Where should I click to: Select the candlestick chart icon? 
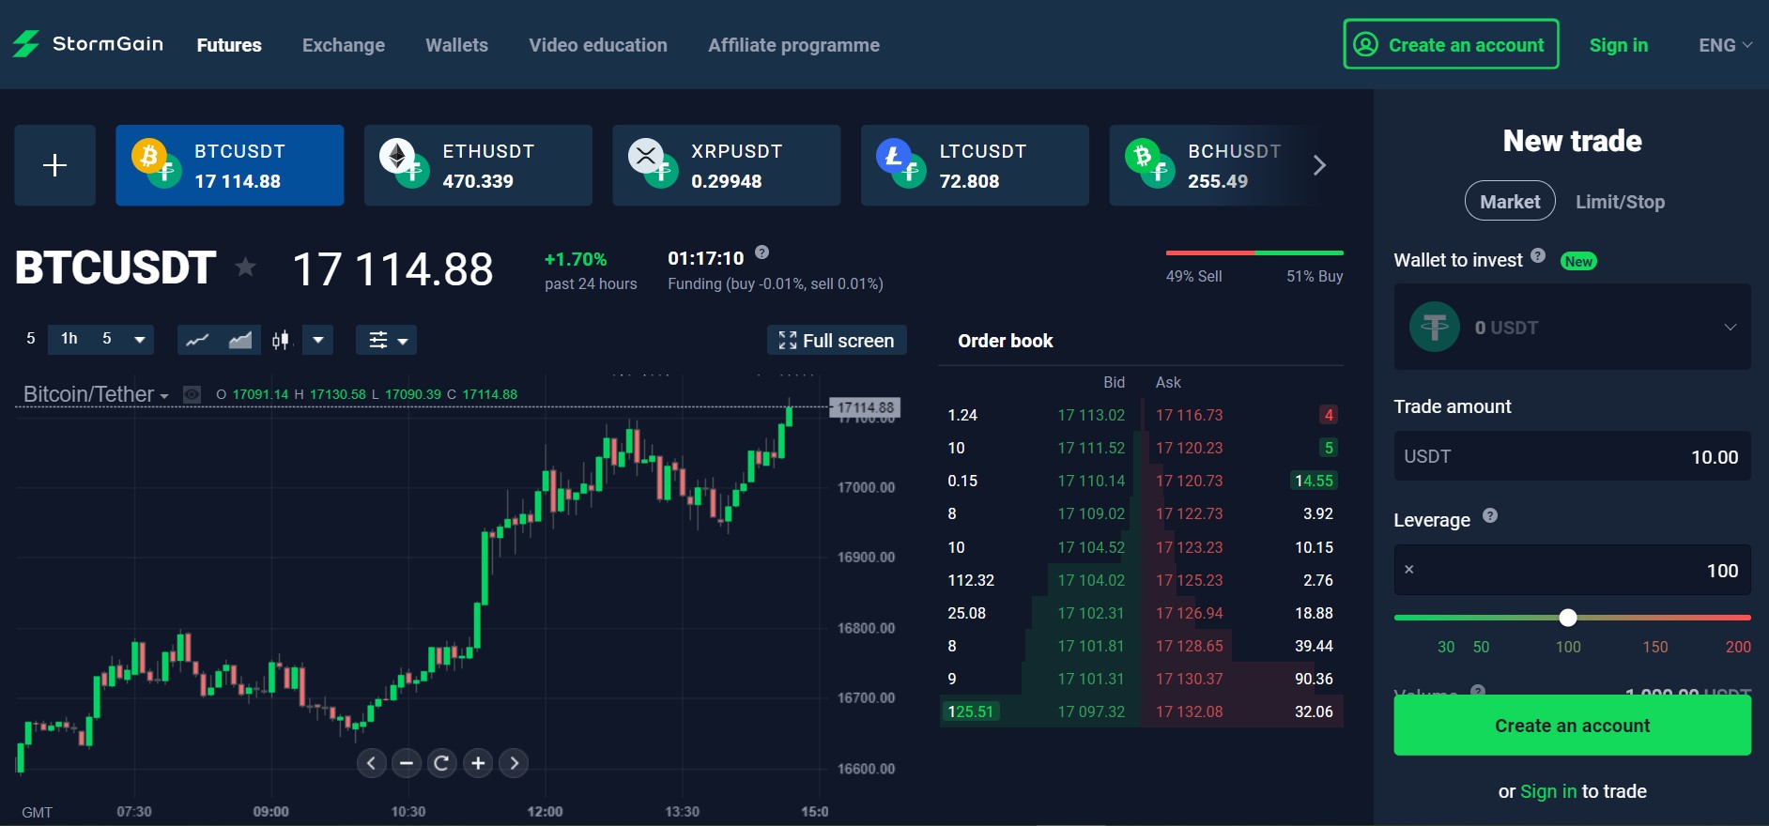pyautogui.click(x=281, y=340)
